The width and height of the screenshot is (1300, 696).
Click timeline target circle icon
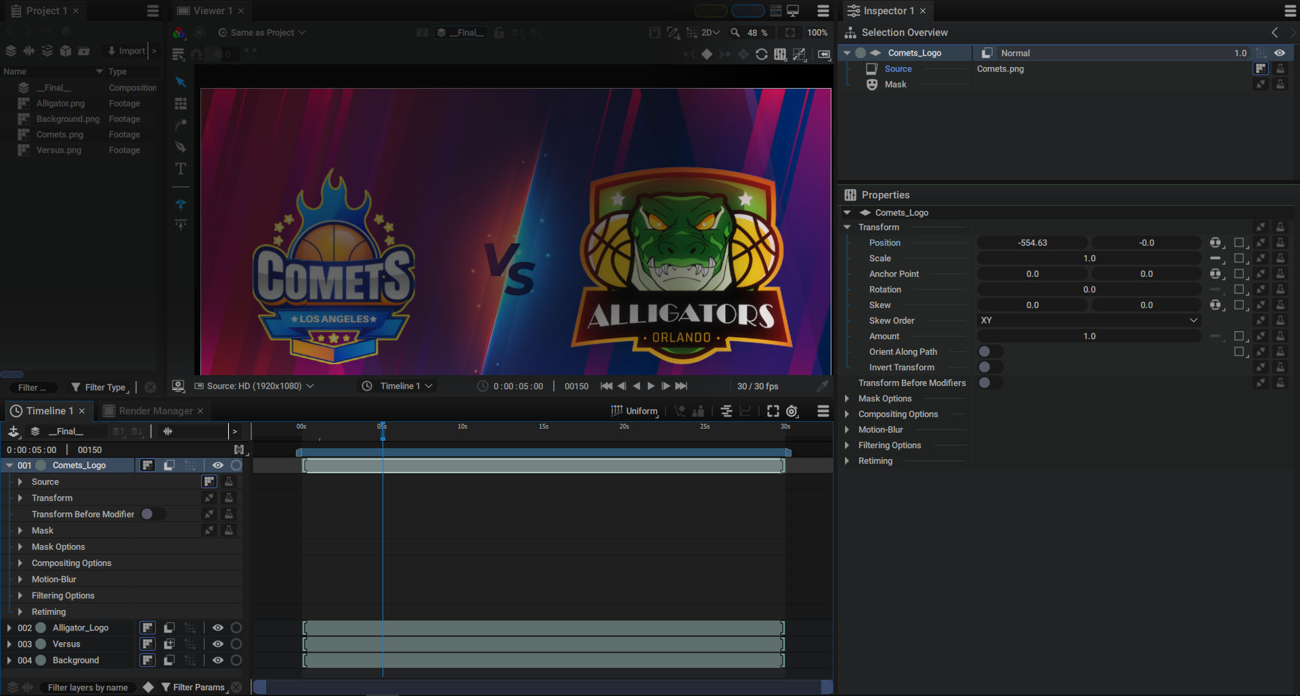click(x=792, y=411)
